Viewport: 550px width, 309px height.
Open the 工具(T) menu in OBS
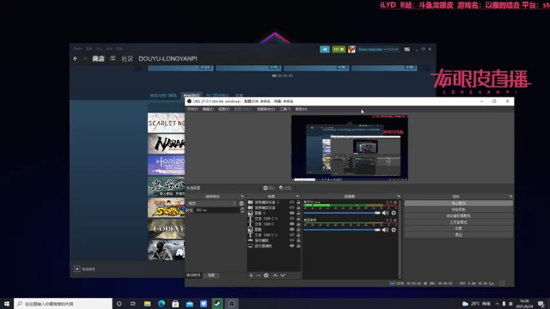coord(284,109)
